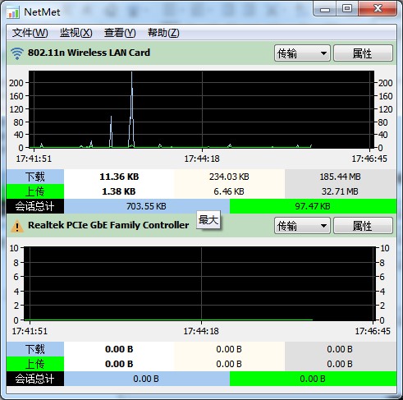Click the 下载 label of the Realtek adapter
This screenshot has height=400, width=403.
coord(35,349)
